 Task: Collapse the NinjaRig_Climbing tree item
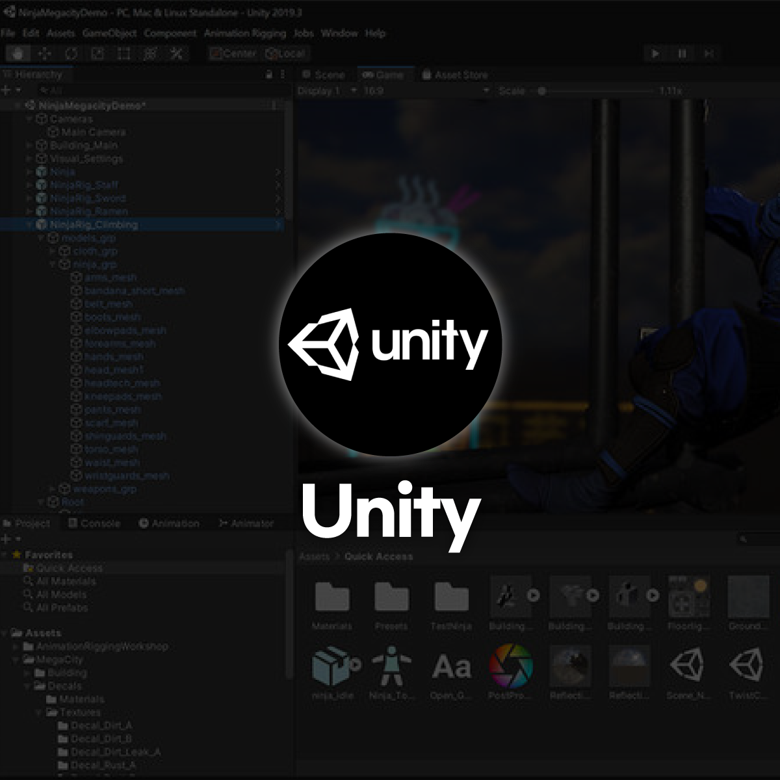tap(30, 224)
